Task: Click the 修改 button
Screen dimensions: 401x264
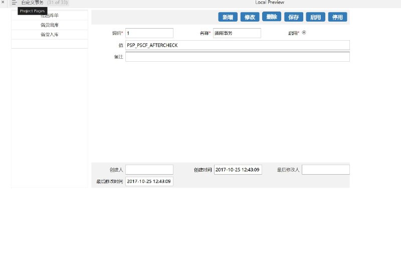Action: [250, 17]
